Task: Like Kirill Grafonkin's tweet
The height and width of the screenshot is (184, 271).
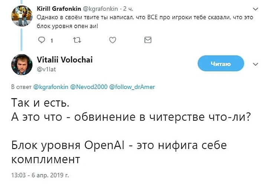Action: tap(112, 40)
